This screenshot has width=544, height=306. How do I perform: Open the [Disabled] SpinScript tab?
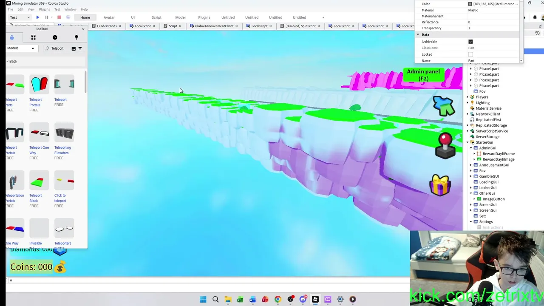click(300, 26)
